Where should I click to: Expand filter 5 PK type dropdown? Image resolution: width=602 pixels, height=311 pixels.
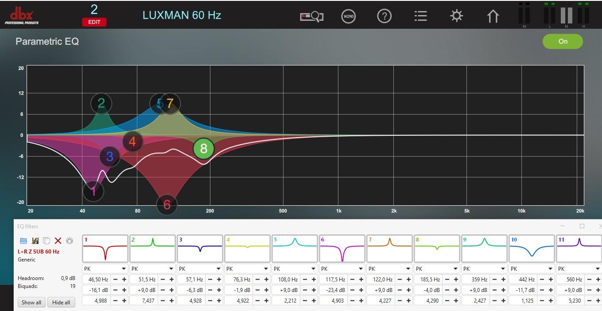coord(295,269)
